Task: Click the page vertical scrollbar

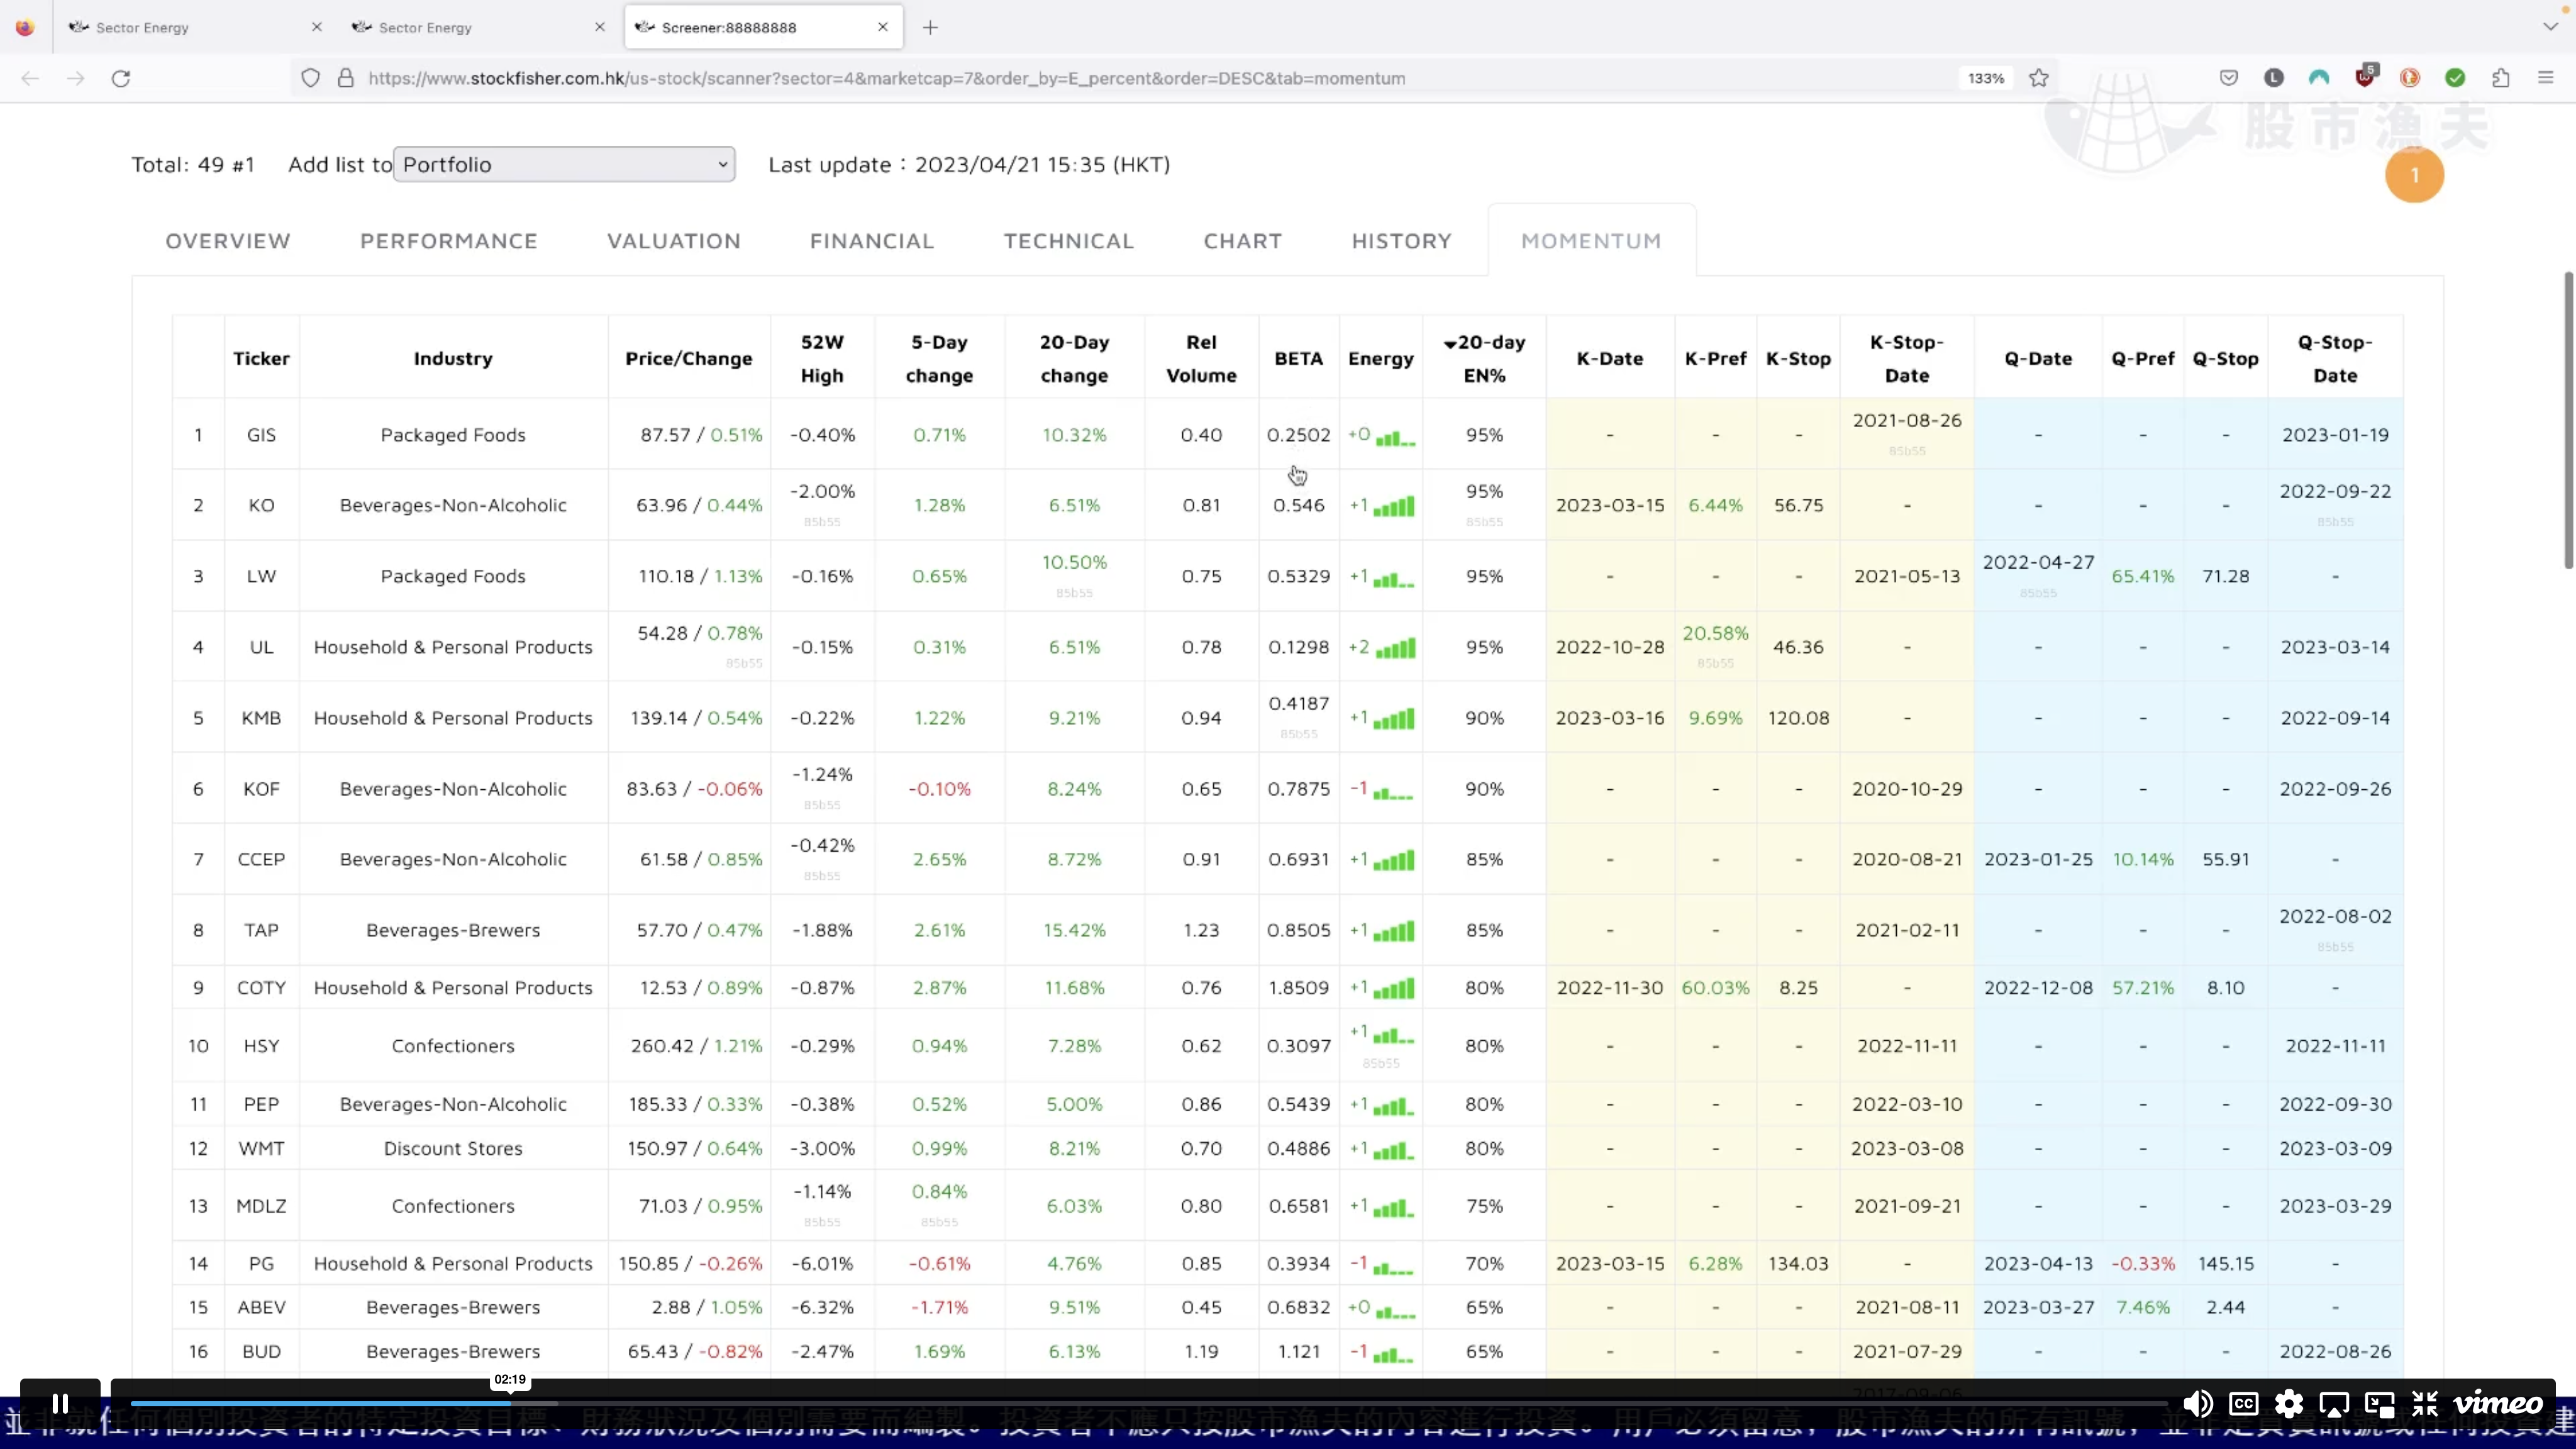Action: tap(2568, 420)
